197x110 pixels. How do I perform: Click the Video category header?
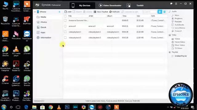[x=172, y=35]
